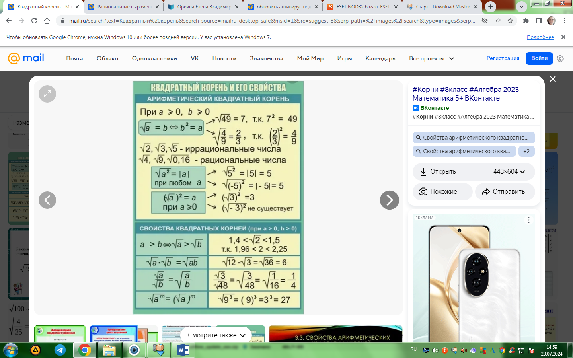
Task: Open Игры in the navigation
Action: coord(345,58)
